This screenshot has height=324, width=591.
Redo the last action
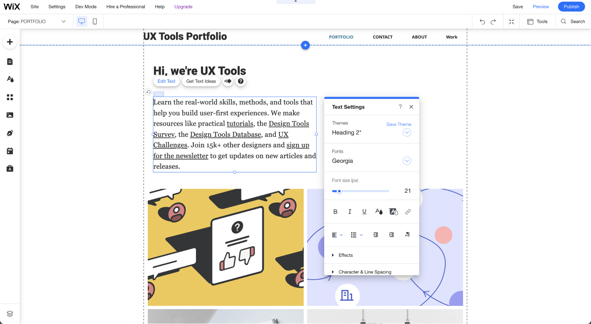tap(493, 22)
